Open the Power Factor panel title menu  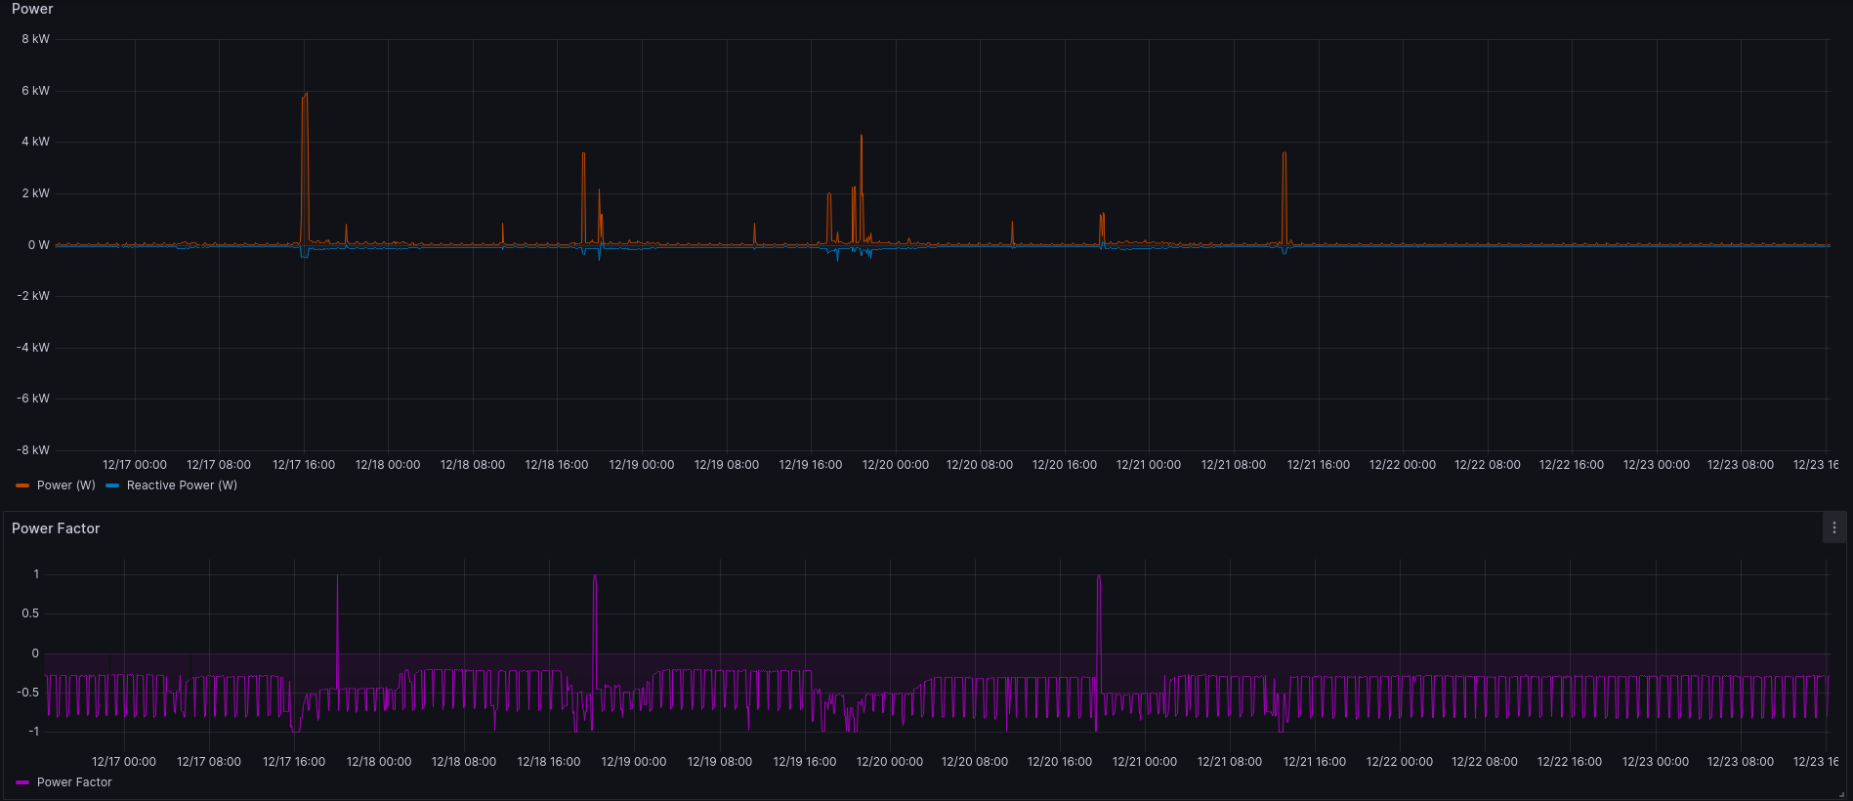point(56,528)
